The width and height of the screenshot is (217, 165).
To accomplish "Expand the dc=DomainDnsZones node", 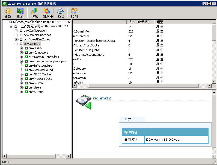I will coord(16,35).
